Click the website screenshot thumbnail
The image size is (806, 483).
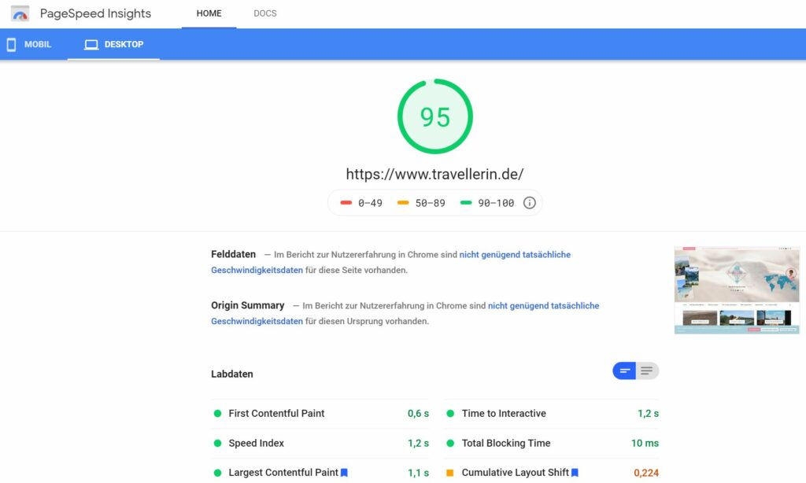point(737,290)
